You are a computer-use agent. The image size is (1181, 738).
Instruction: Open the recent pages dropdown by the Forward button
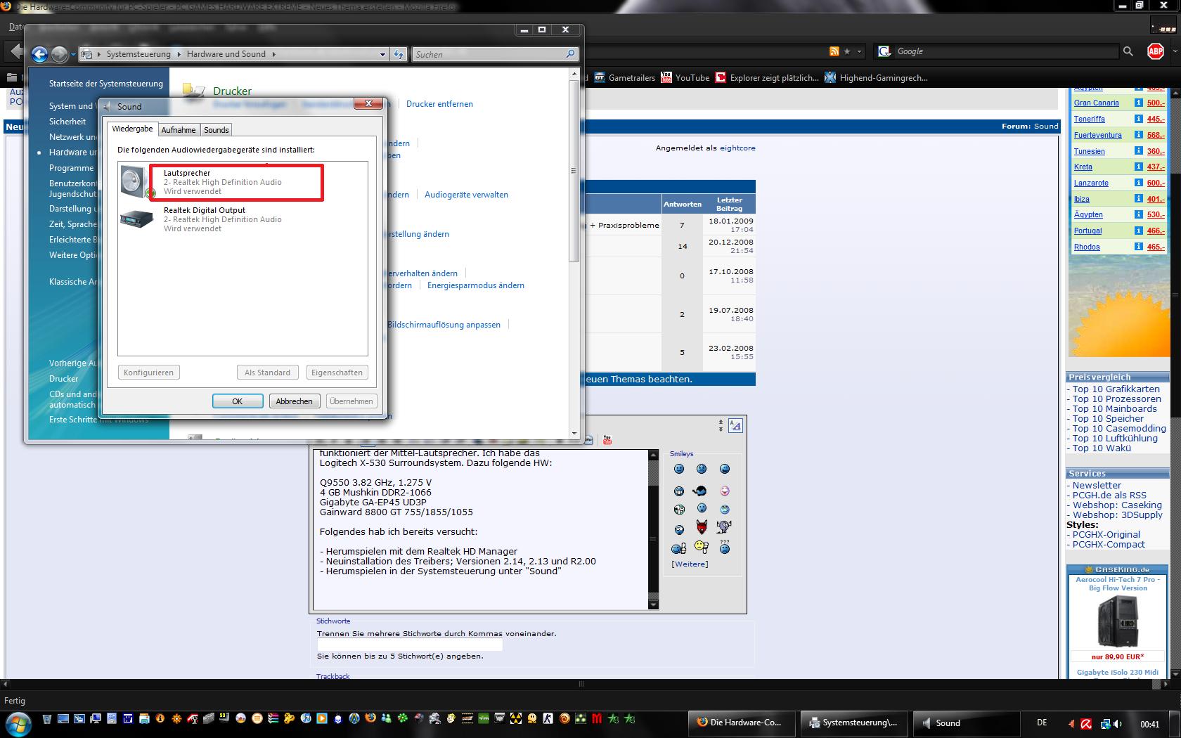click(73, 54)
